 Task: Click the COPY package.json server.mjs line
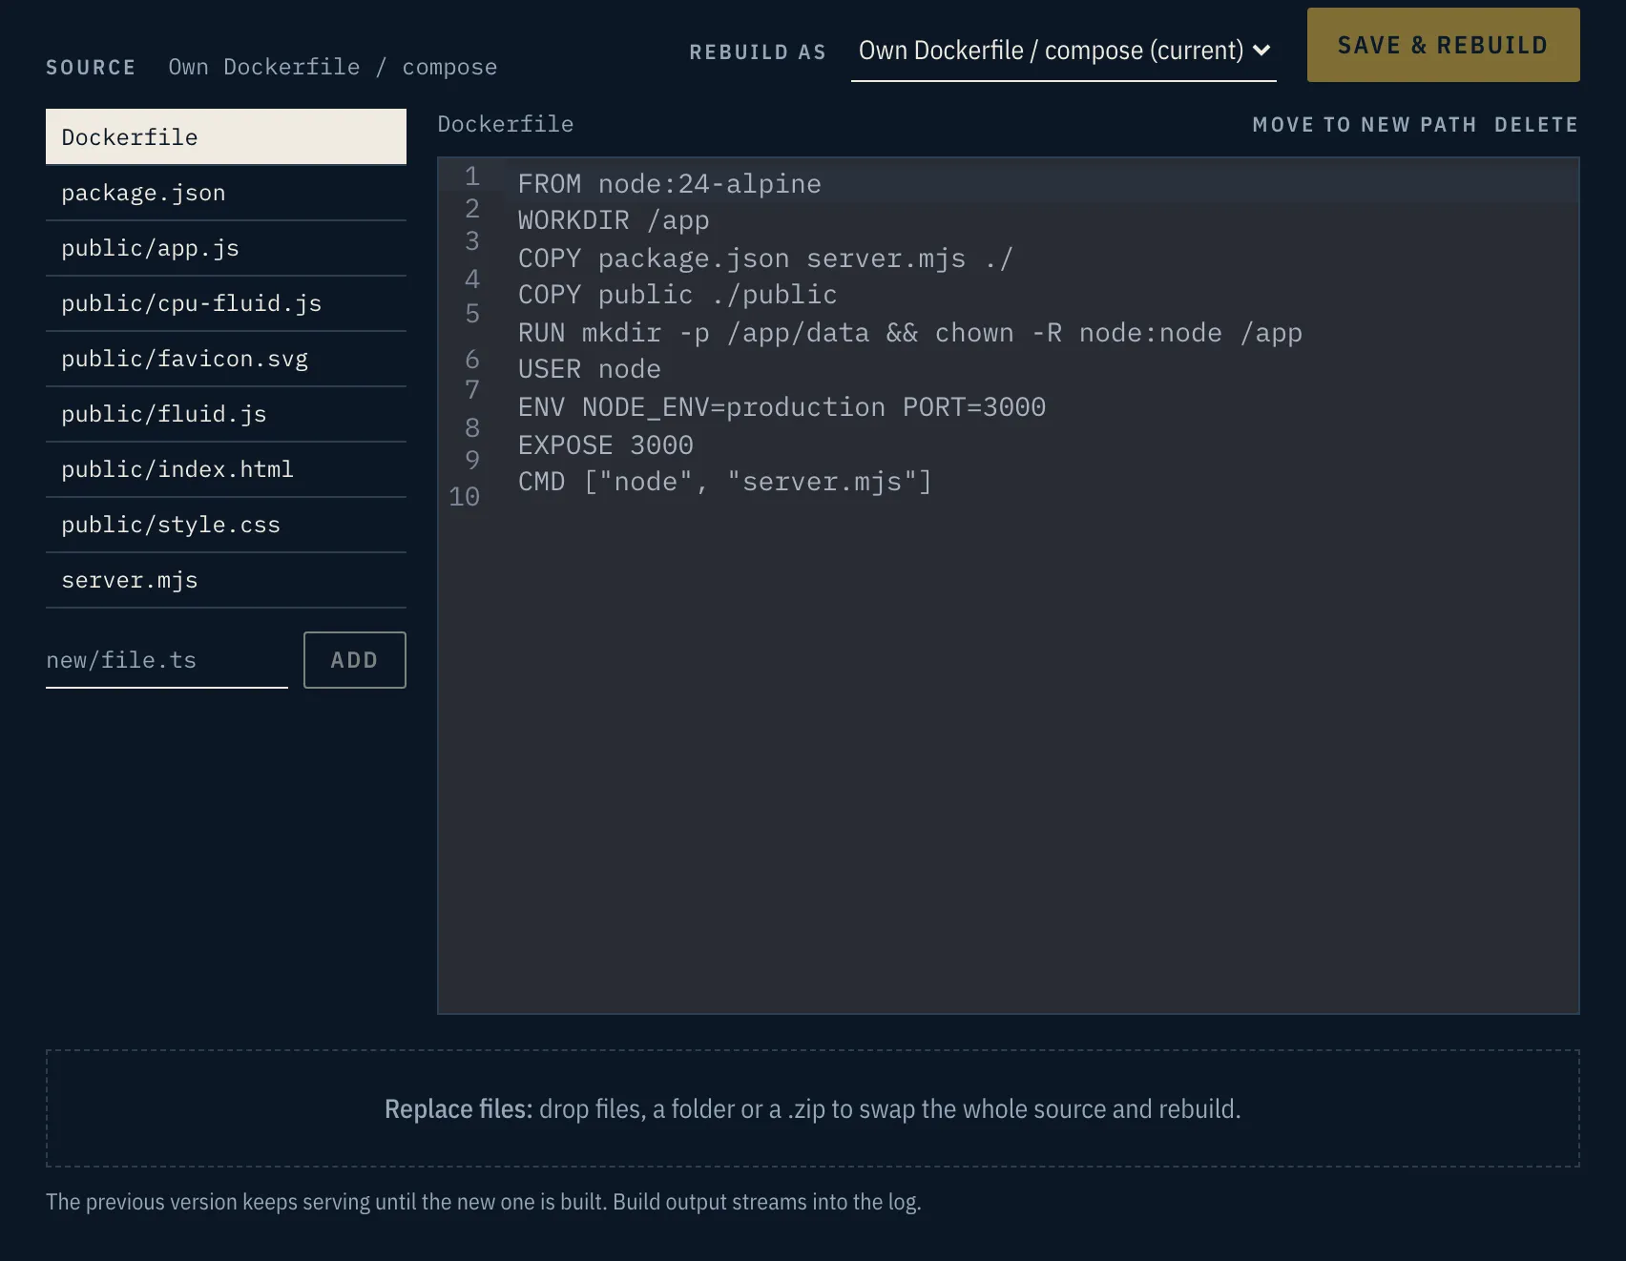tap(765, 258)
